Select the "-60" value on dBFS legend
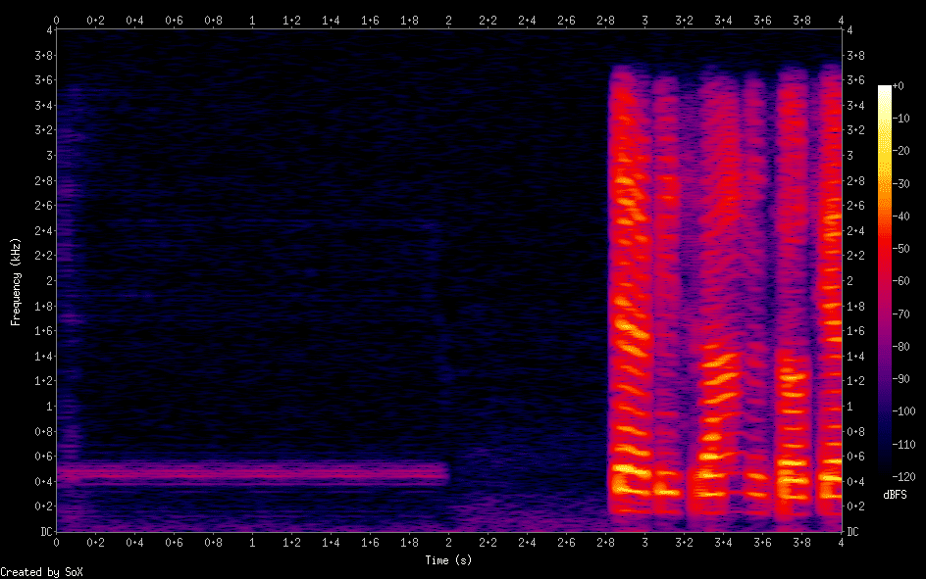The height and width of the screenshot is (579, 926). click(x=901, y=281)
